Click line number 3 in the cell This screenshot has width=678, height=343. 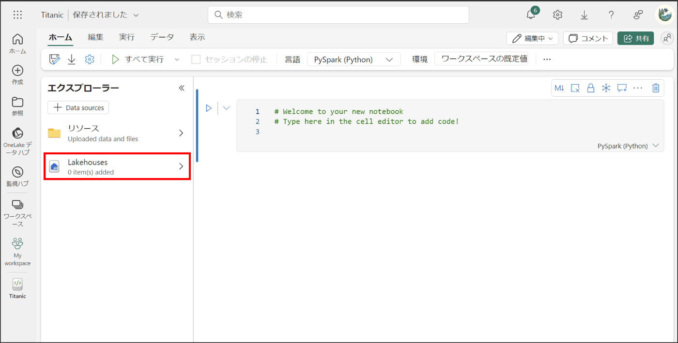point(258,132)
